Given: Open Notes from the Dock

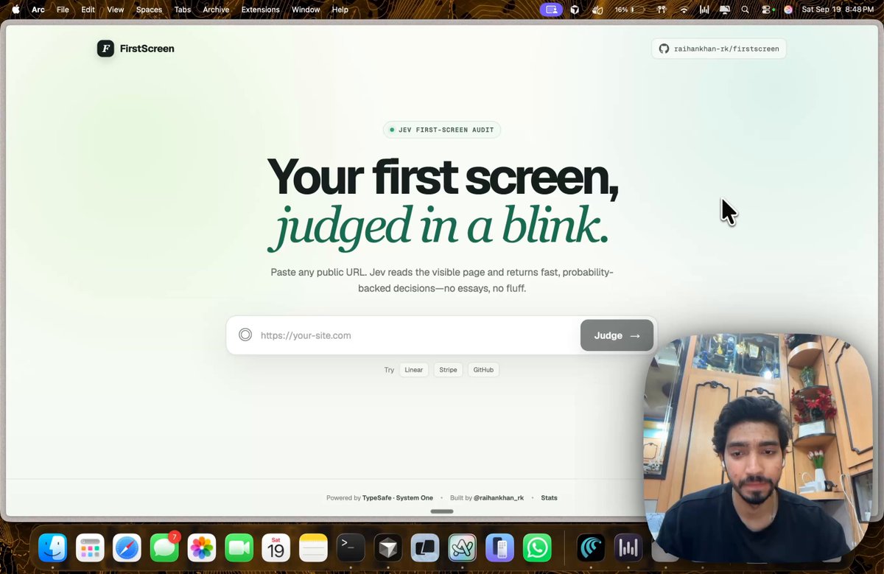Looking at the screenshot, I should point(313,547).
